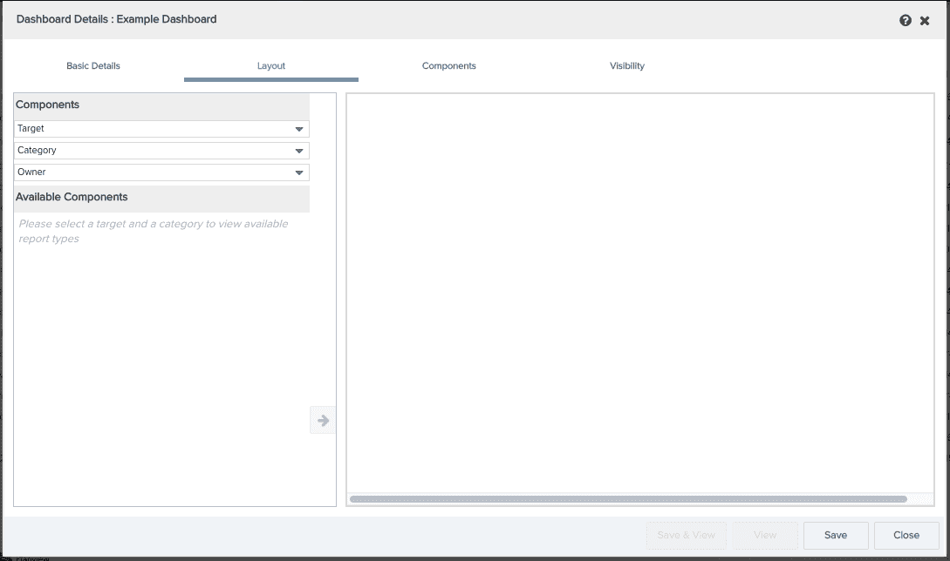
Task: Click the X to dismiss Dashboard Details
Action: point(925,20)
